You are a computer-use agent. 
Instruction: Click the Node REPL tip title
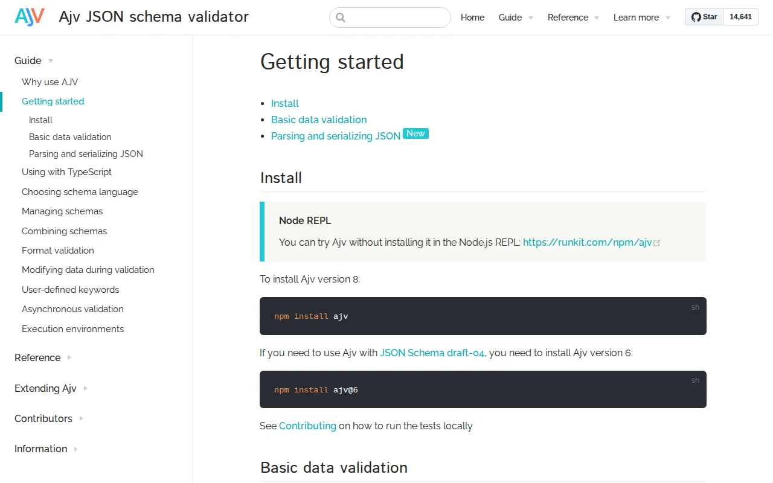[x=305, y=220]
